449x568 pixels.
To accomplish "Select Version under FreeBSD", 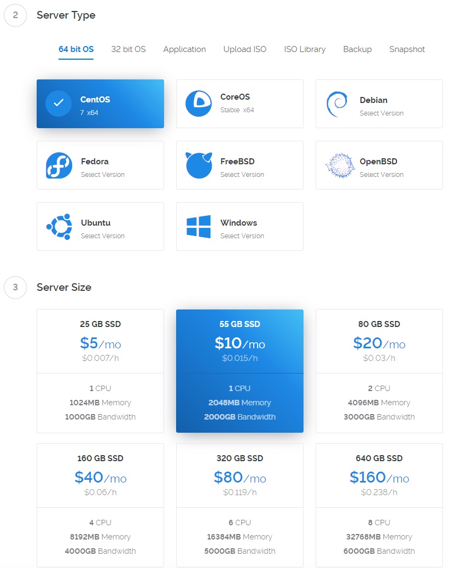I will coord(242,175).
